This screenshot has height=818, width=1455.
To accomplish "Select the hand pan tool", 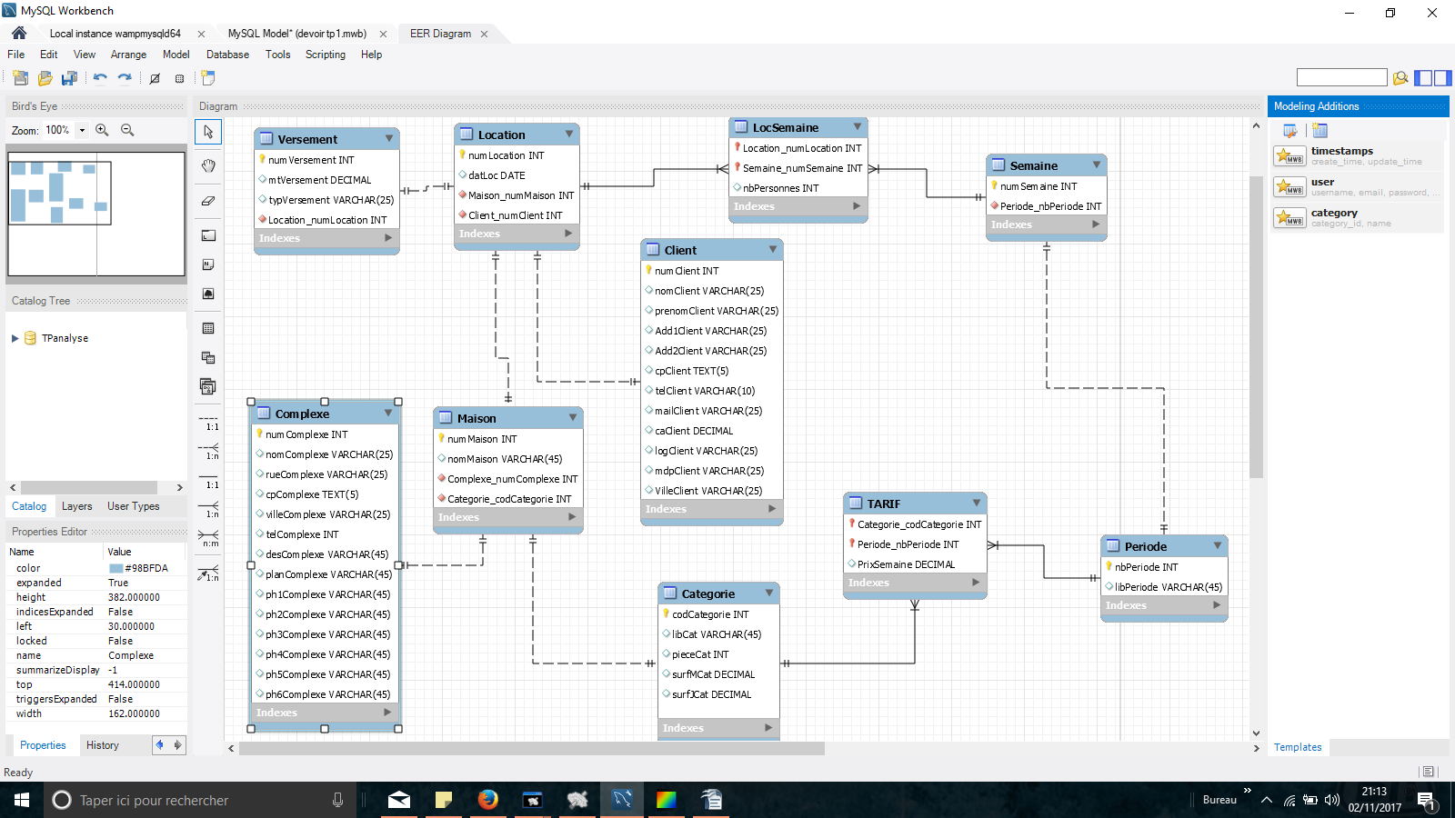I will coord(208,165).
